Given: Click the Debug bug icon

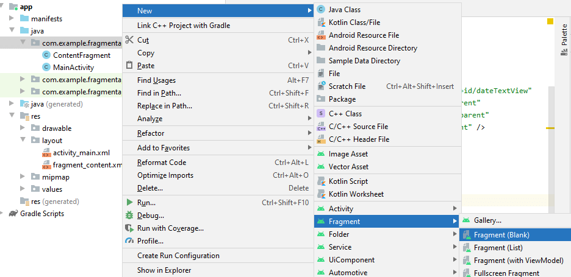Looking at the screenshot, I should 129,215.
